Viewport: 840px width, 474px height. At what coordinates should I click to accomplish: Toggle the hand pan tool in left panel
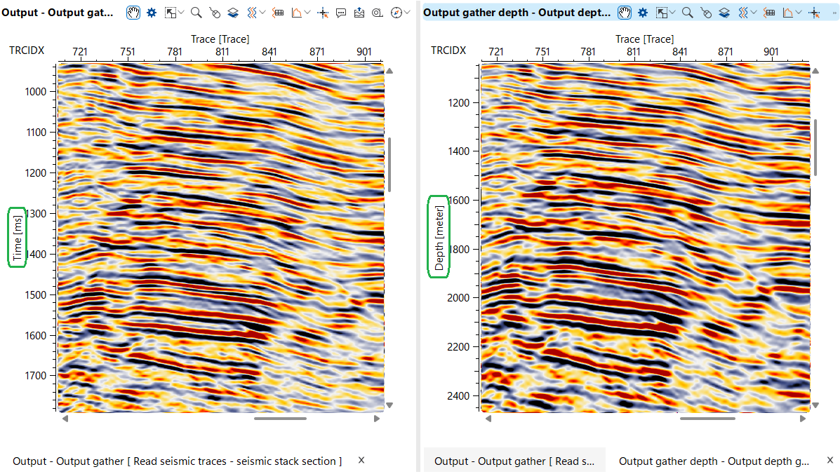(133, 13)
